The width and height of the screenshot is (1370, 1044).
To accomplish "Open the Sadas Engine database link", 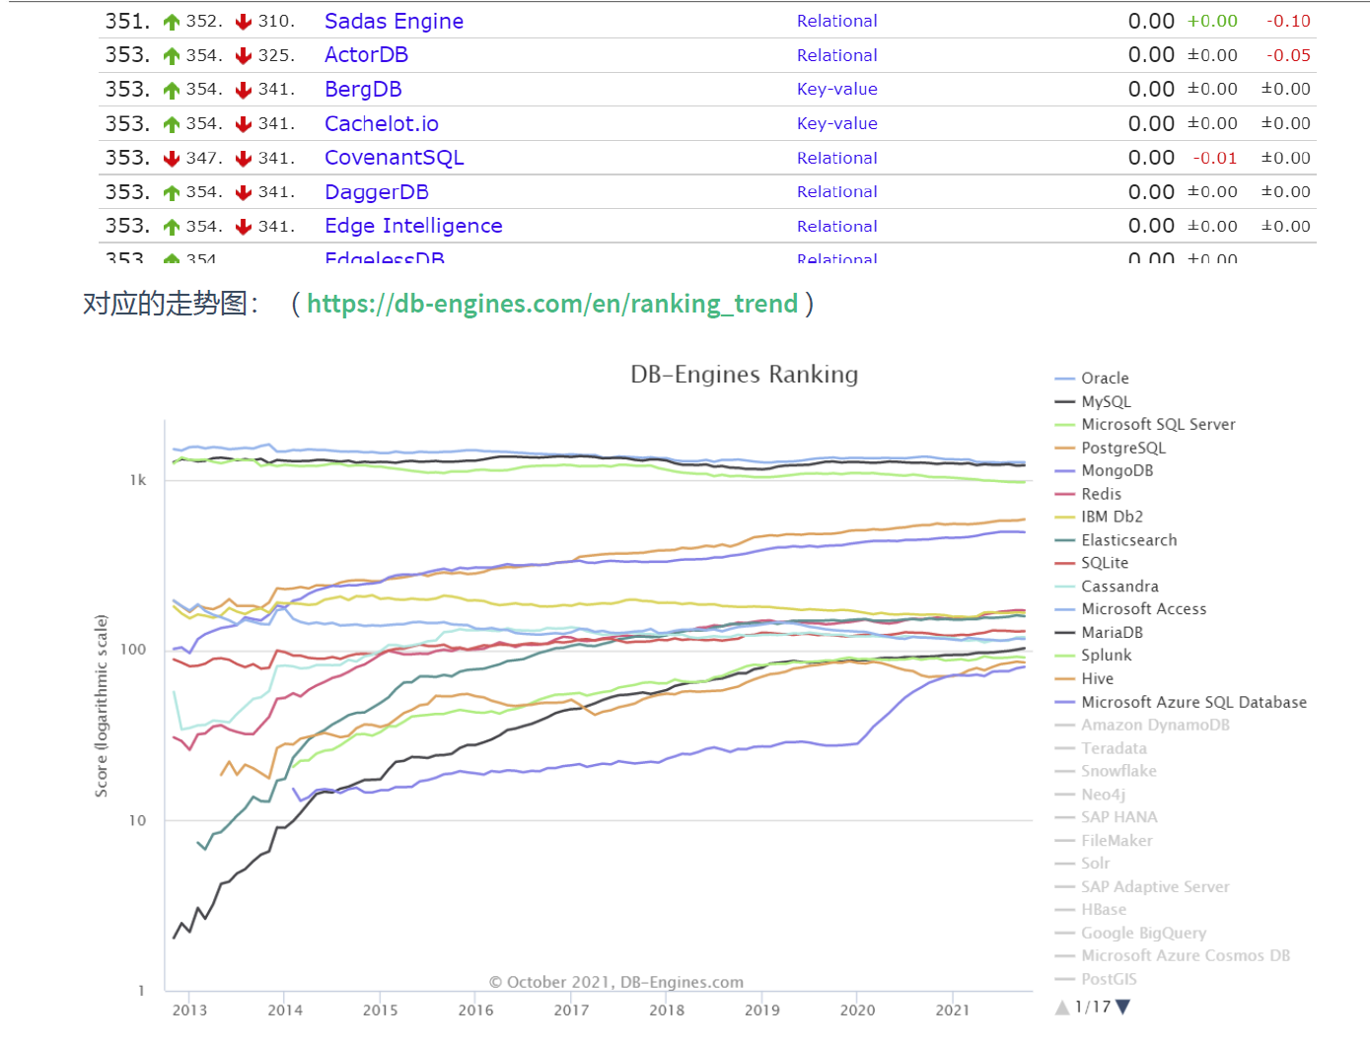I will pyautogui.click(x=394, y=21).
